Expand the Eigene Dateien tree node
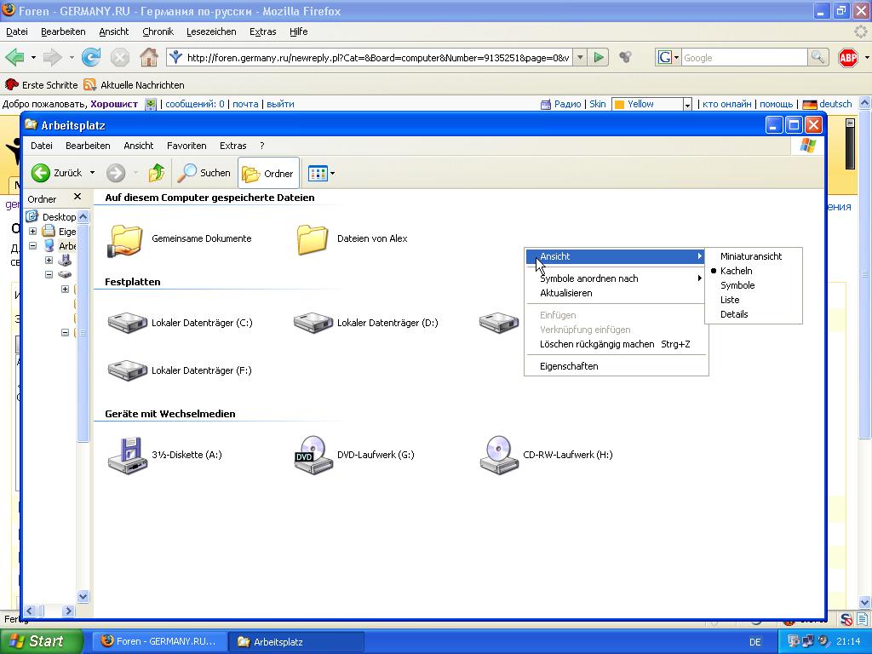Viewport: 872px width, 654px height. [33, 232]
